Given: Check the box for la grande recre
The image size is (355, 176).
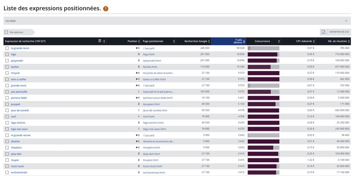Looking at the screenshot, I should point(7,48).
